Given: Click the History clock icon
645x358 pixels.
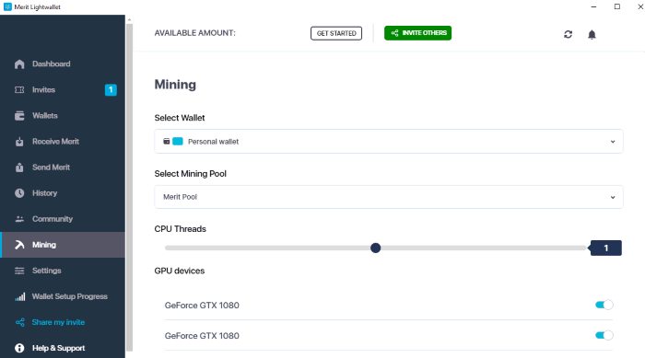Looking at the screenshot, I should [x=19, y=193].
